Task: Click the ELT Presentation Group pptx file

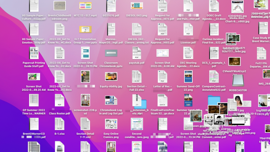Action: tap(85, 30)
